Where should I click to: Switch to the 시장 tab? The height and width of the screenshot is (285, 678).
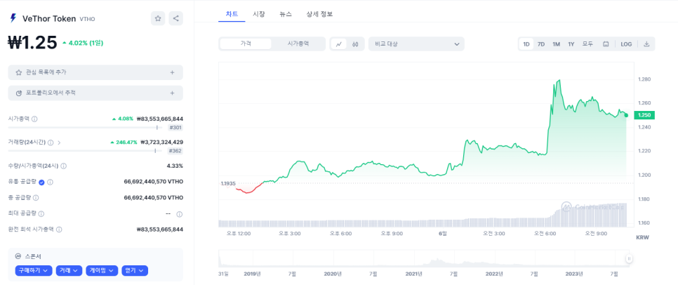259,14
